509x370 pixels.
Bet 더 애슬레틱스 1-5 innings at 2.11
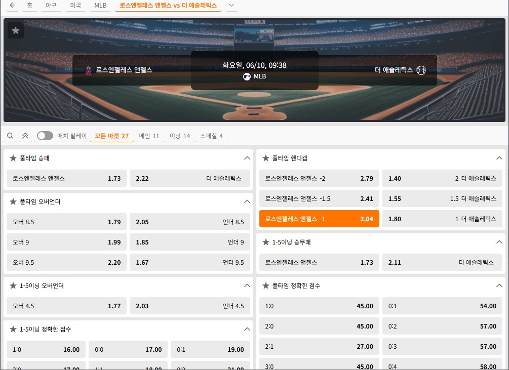(x=442, y=262)
